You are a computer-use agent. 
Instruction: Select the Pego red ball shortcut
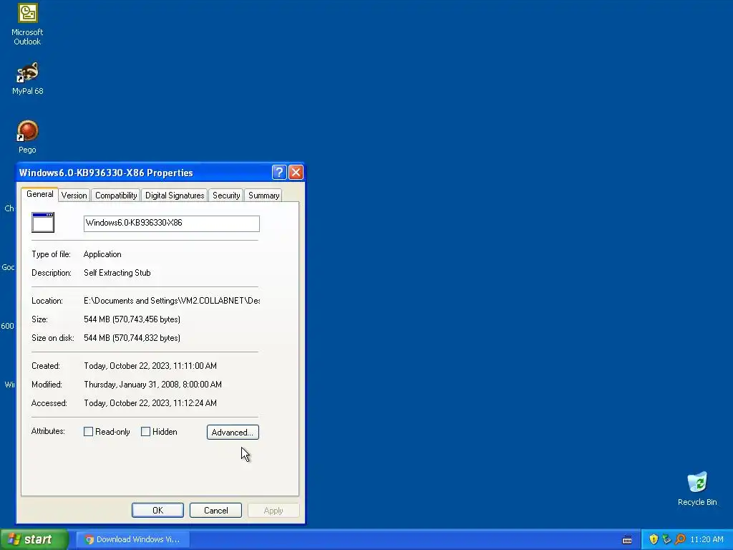(28, 137)
